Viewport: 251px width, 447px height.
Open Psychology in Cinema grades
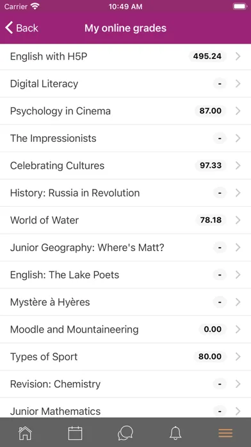click(125, 111)
